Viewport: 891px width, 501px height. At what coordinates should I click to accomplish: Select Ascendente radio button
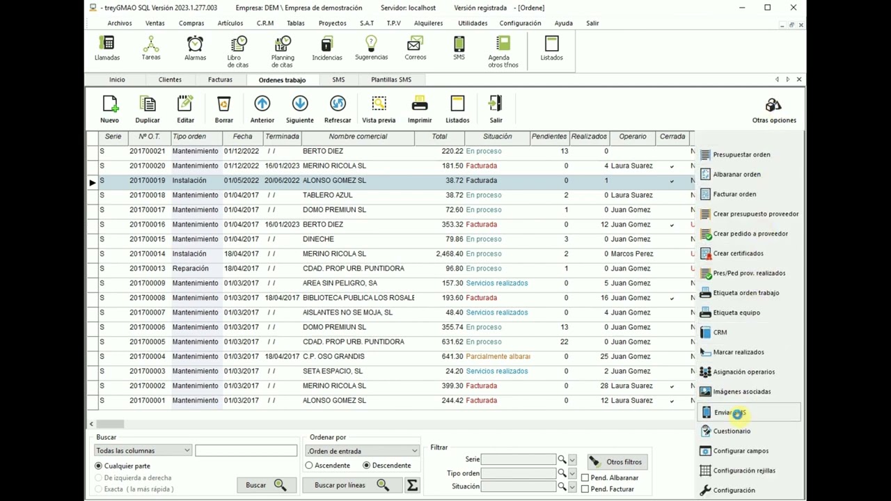click(309, 465)
